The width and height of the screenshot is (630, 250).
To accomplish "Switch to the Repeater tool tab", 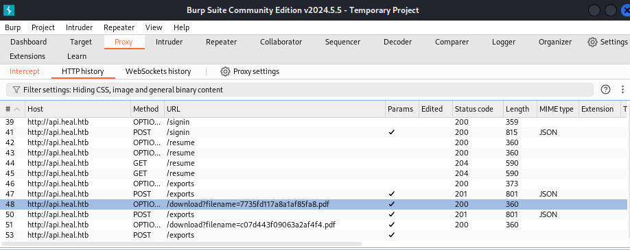I will 221,42.
